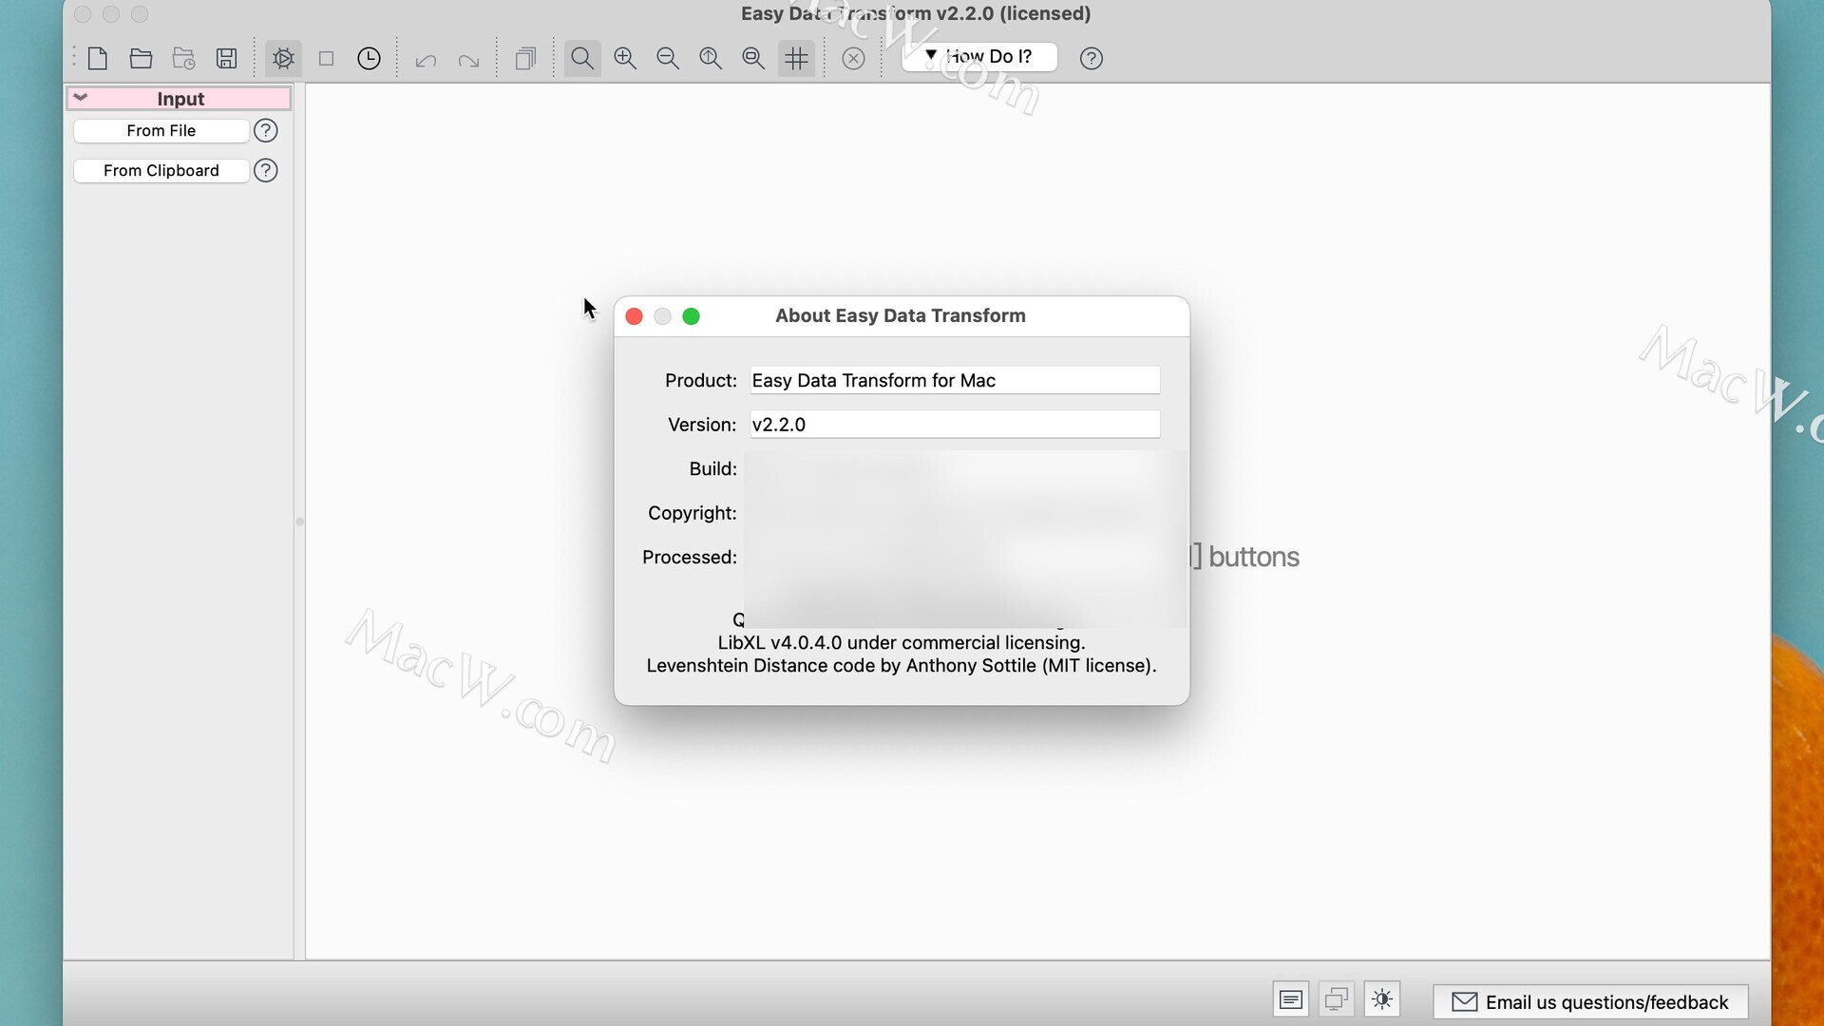Click the zoom to selection magnifier icon
Image resolution: width=1824 pixels, height=1026 pixels.
(x=753, y=59)
